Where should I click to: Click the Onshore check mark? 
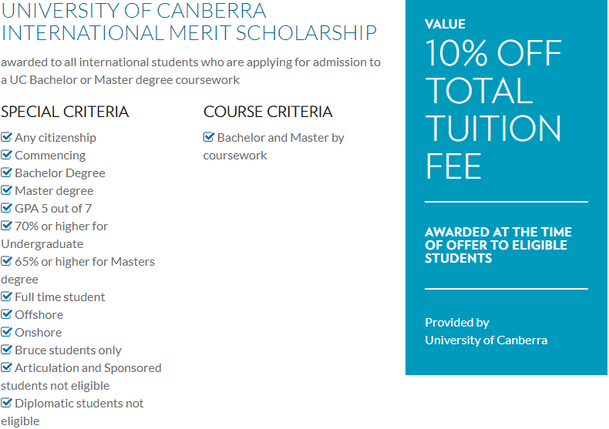(x=6, y=332)
